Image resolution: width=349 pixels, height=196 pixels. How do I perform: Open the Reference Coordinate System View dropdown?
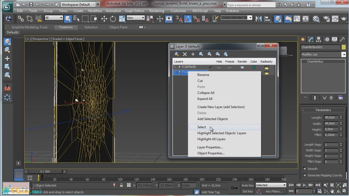point(136,18)
